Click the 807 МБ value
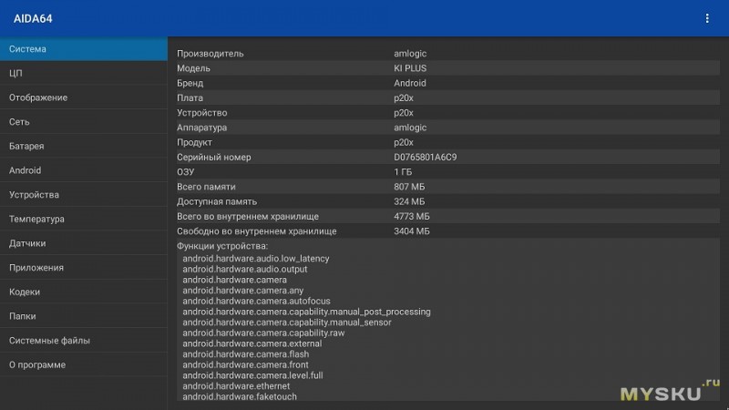This screenshot has height=410, width=729. pyautogui.click(x=409, y=187)
